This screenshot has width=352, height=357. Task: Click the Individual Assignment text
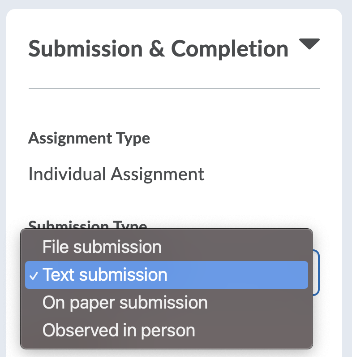point(116,174)
